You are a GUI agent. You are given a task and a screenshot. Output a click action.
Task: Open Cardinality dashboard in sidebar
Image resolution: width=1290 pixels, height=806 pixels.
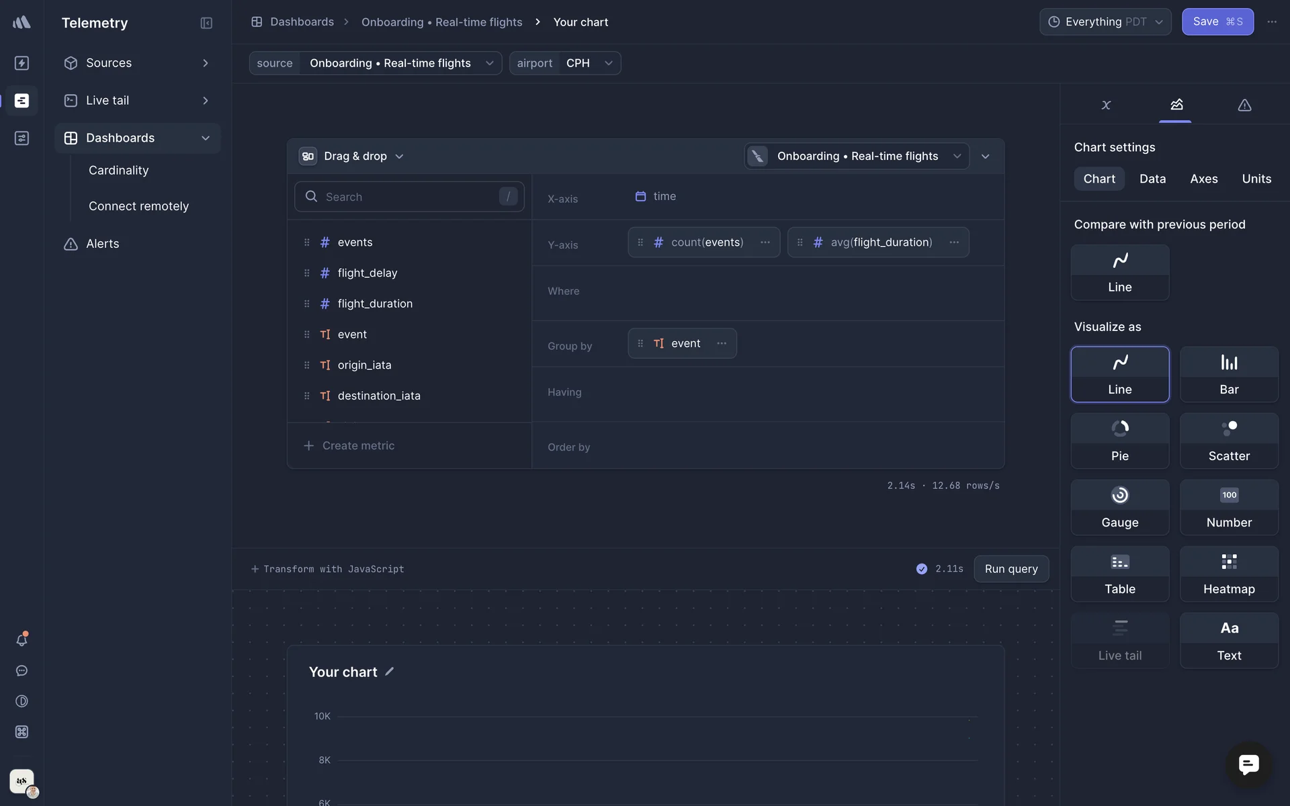click(118, 171)
